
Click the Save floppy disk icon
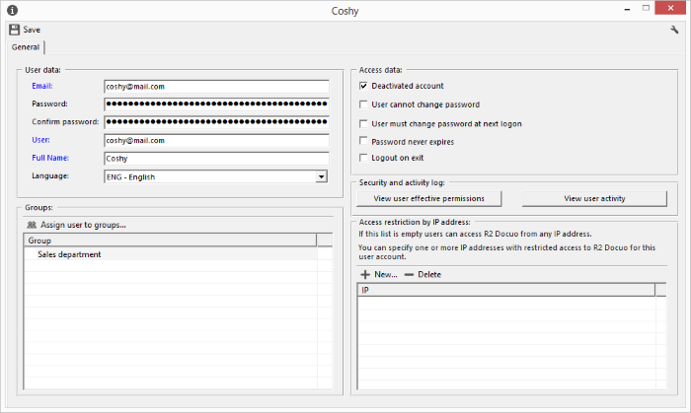pos(15,30)
